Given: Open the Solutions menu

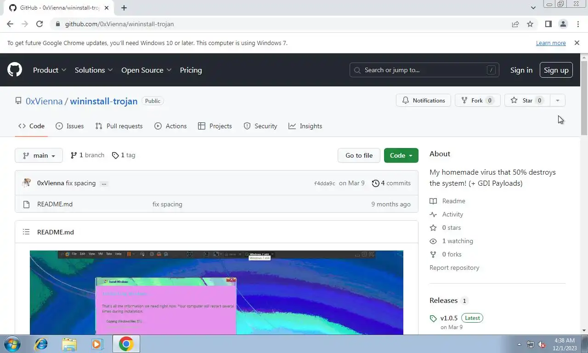Looking at the screenshot, I should pos(94,70).
